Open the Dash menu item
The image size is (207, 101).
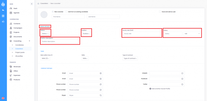(15, 8)
